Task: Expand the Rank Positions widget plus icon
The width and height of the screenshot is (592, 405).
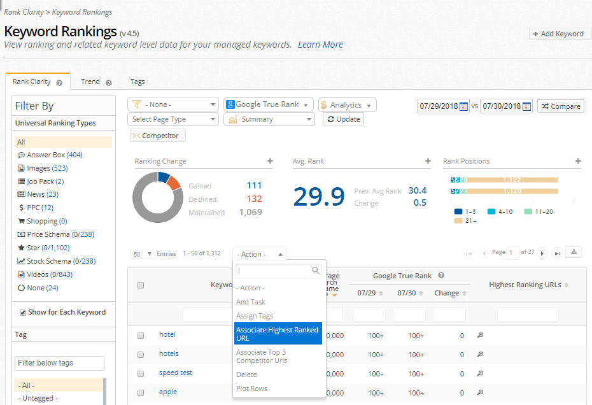Action: point(578,161)
